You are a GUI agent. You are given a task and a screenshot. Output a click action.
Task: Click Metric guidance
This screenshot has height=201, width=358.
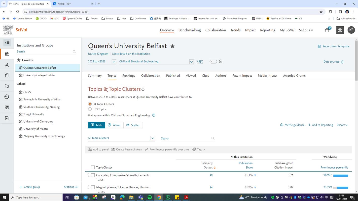(292, 125)
